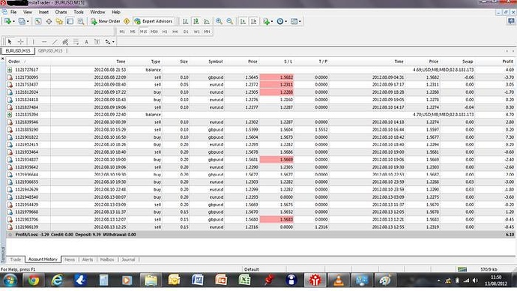Click the New Order button
This screenshot has height=291, width=517.
pyautogui.click(x=106, y=21)
